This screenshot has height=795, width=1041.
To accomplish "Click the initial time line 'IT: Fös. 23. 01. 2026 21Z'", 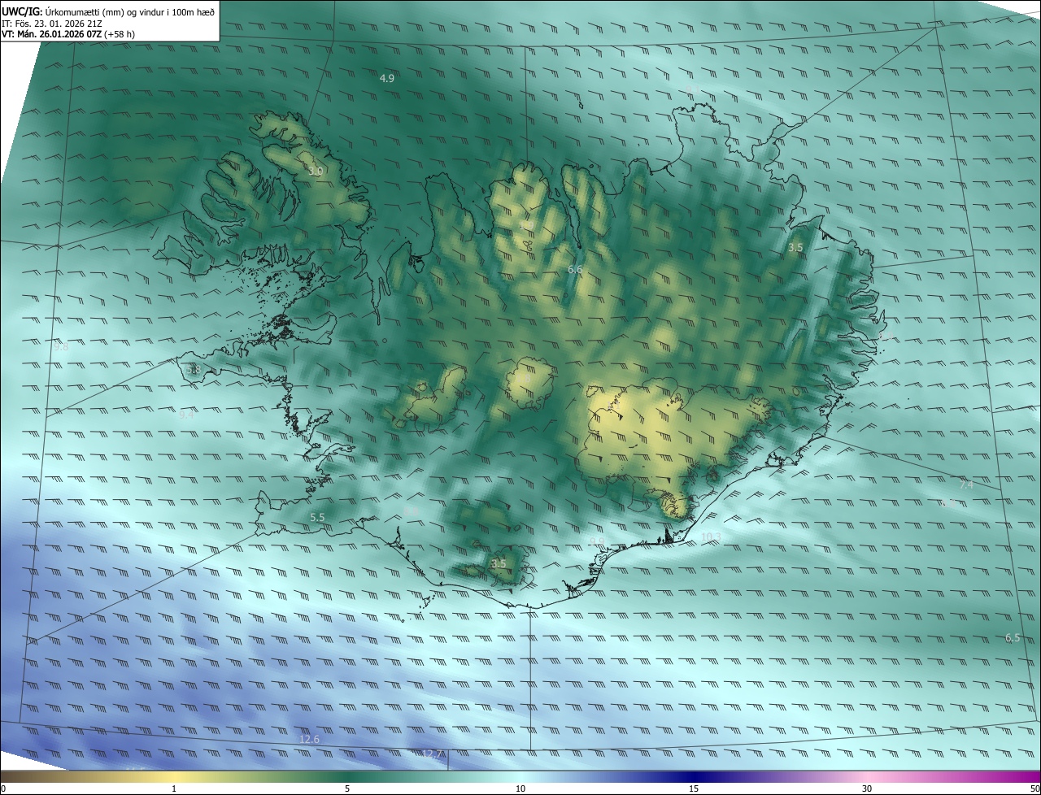I will (51, 23).
